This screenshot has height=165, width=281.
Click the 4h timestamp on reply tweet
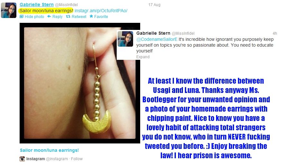(x=275, y=33)
